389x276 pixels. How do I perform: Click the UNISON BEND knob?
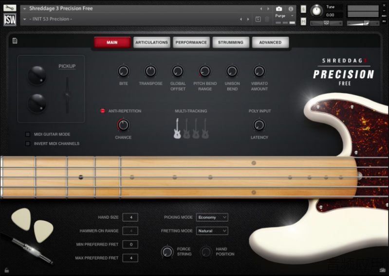coord(232,71)
